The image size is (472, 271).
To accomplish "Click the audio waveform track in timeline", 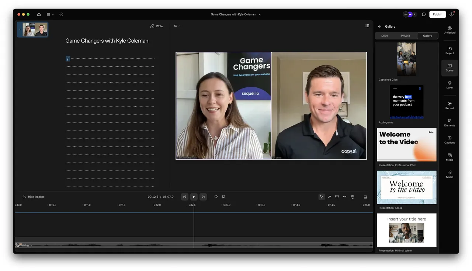I will [194, 245].
